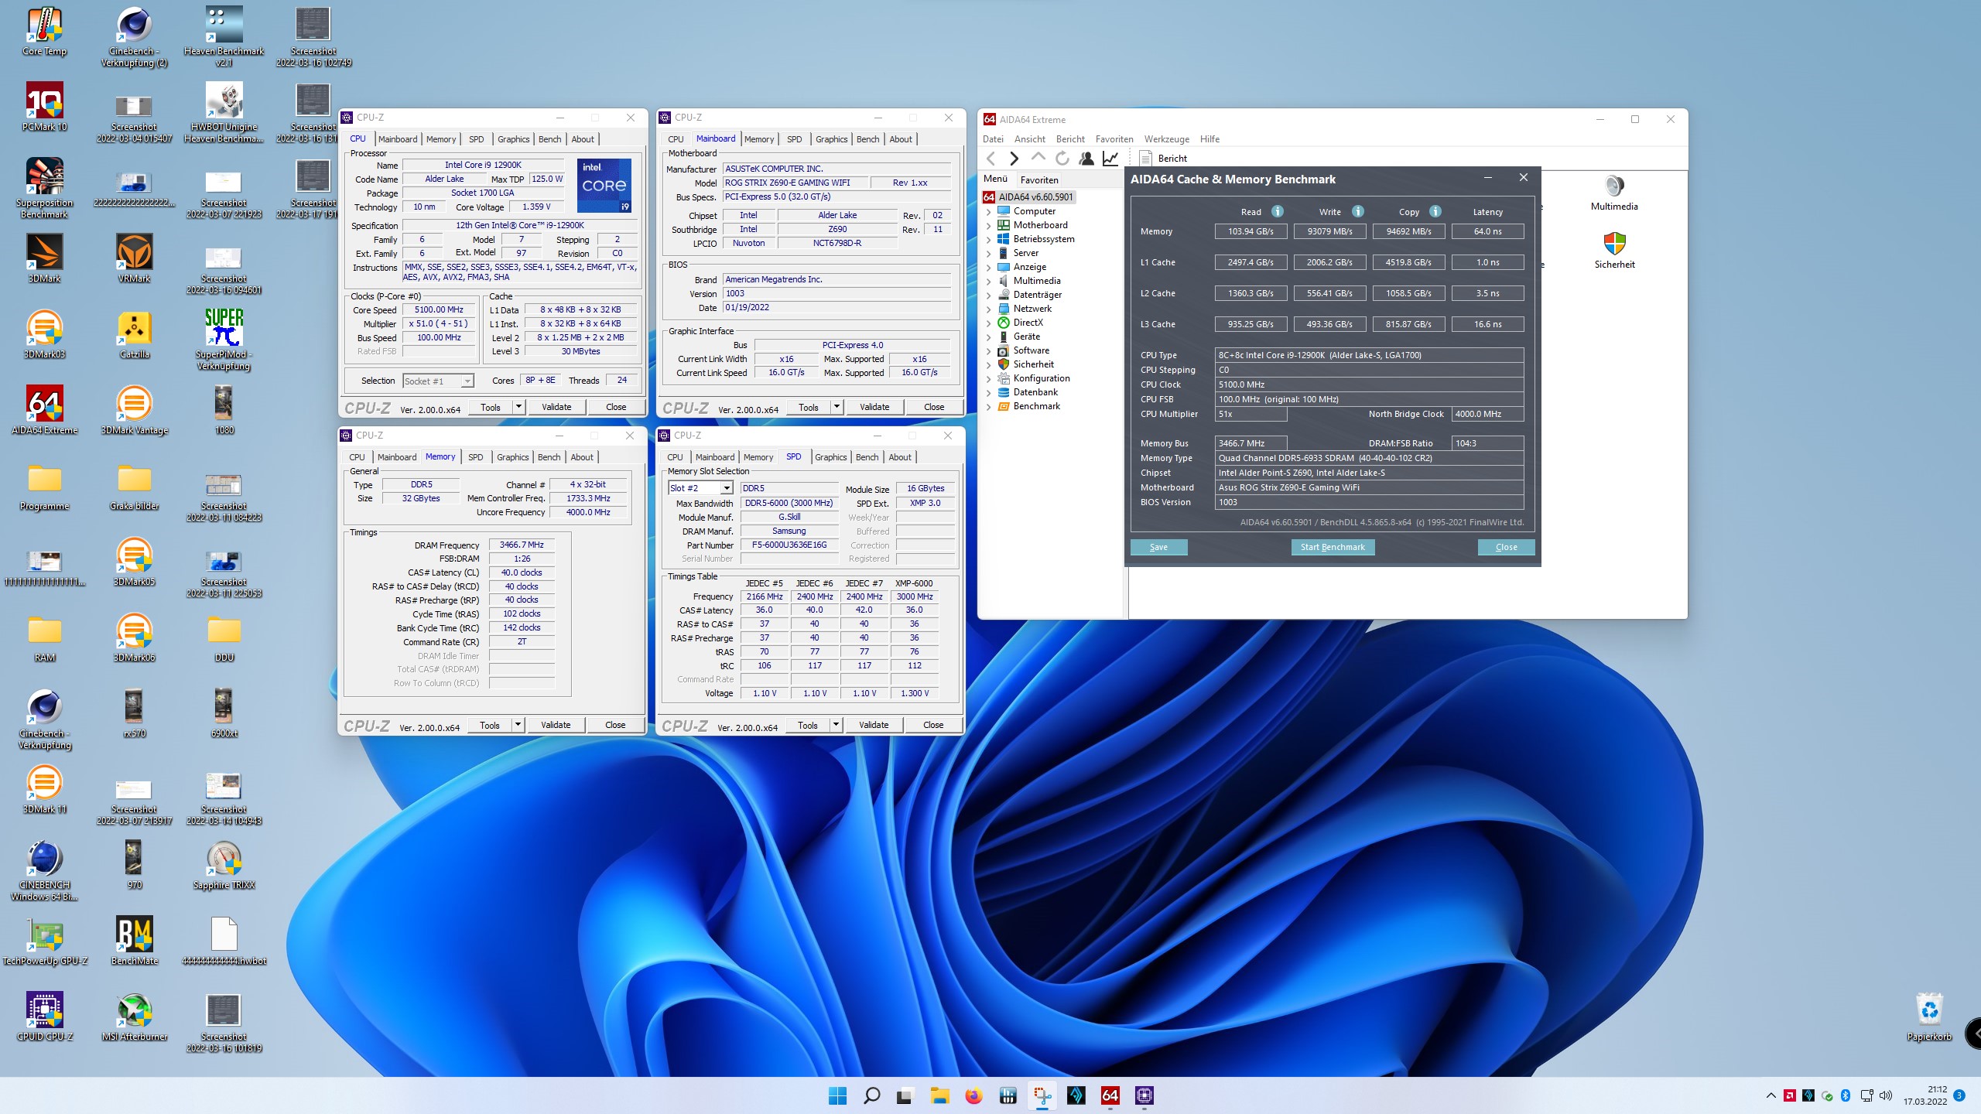Click the Windows Start button in taskbar

[x=837, y=1095]
